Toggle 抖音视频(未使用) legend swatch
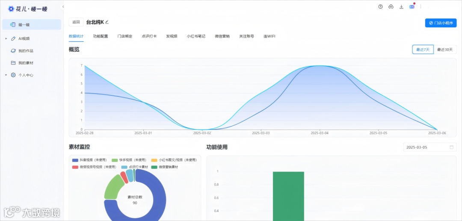Viewport: 462px width, 221px height. point(75,160)
